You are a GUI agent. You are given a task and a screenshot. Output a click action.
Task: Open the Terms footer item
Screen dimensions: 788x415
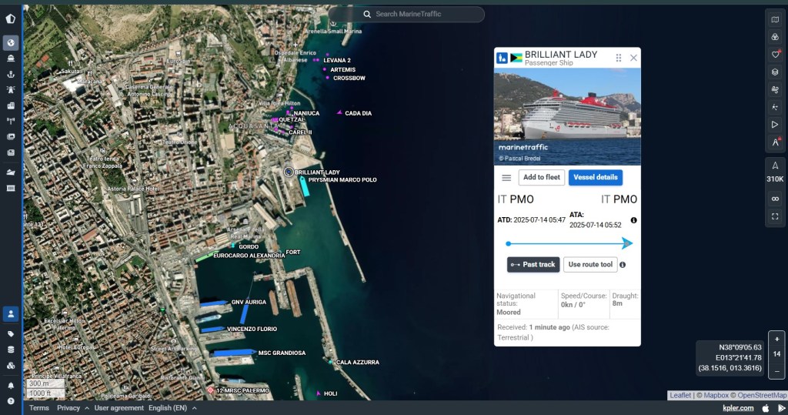coord(39,408)
